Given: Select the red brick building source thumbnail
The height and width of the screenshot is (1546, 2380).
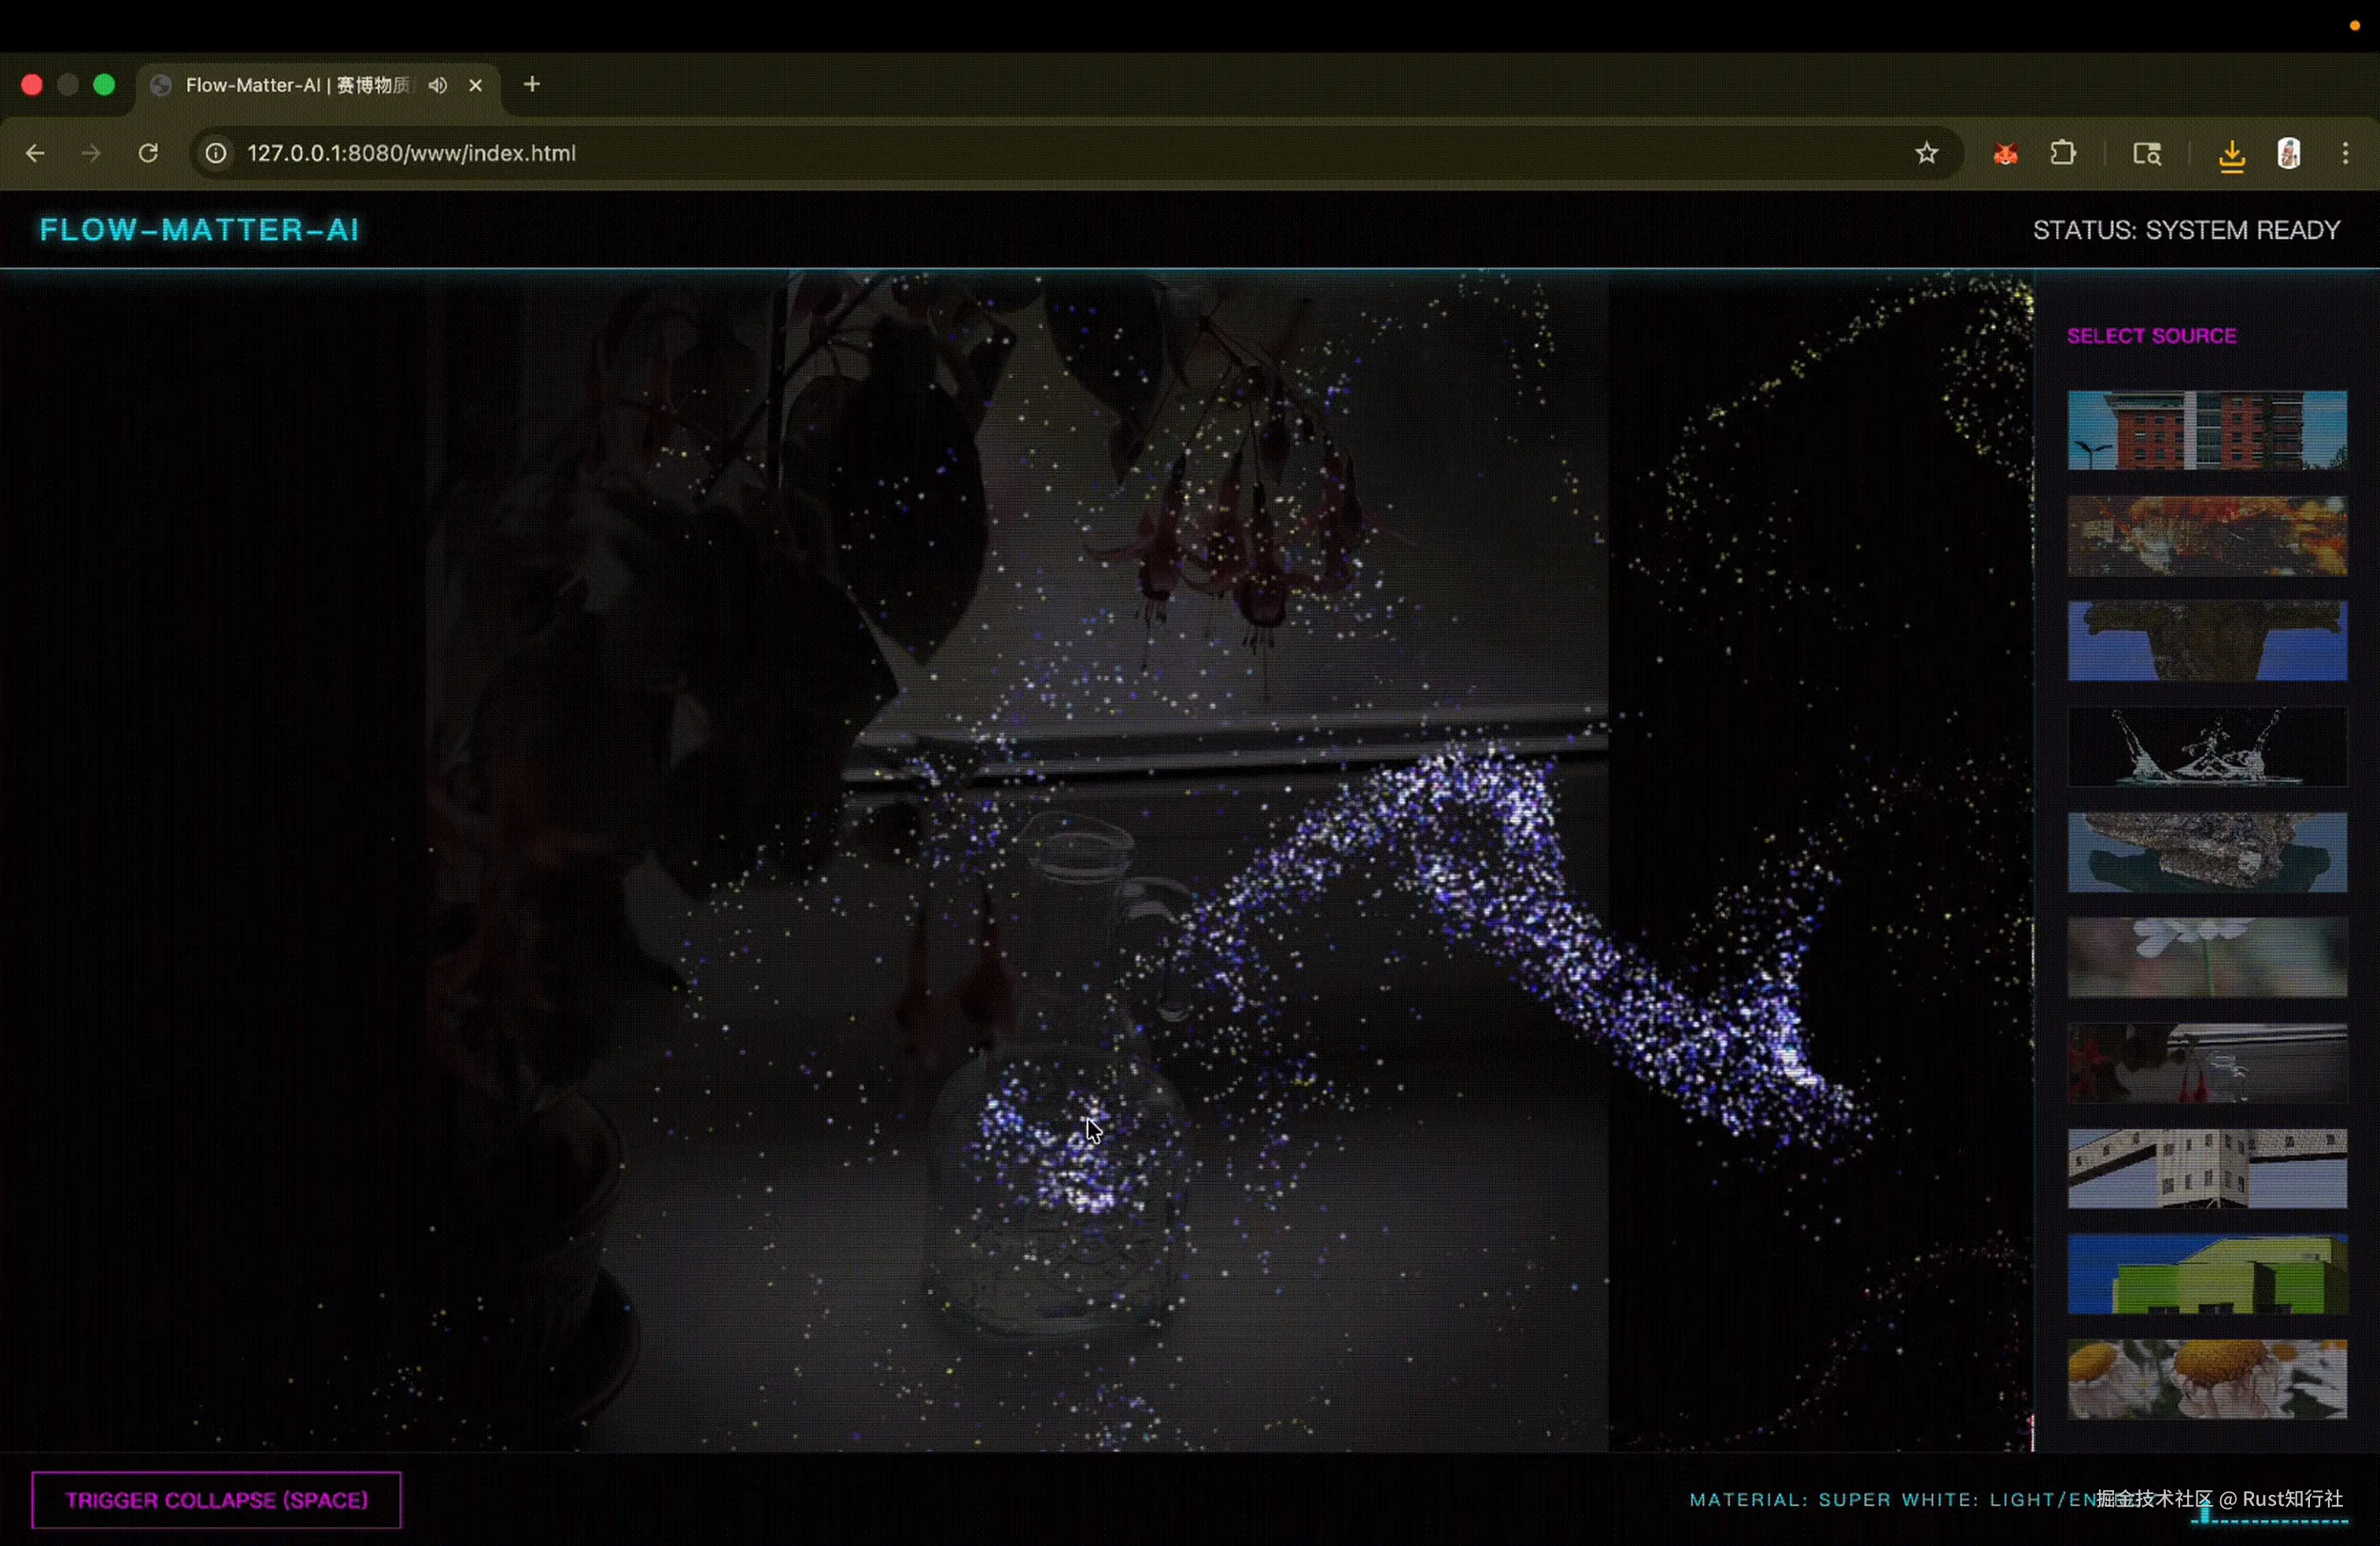Looking at the screenshot, I should (2207, 430).
